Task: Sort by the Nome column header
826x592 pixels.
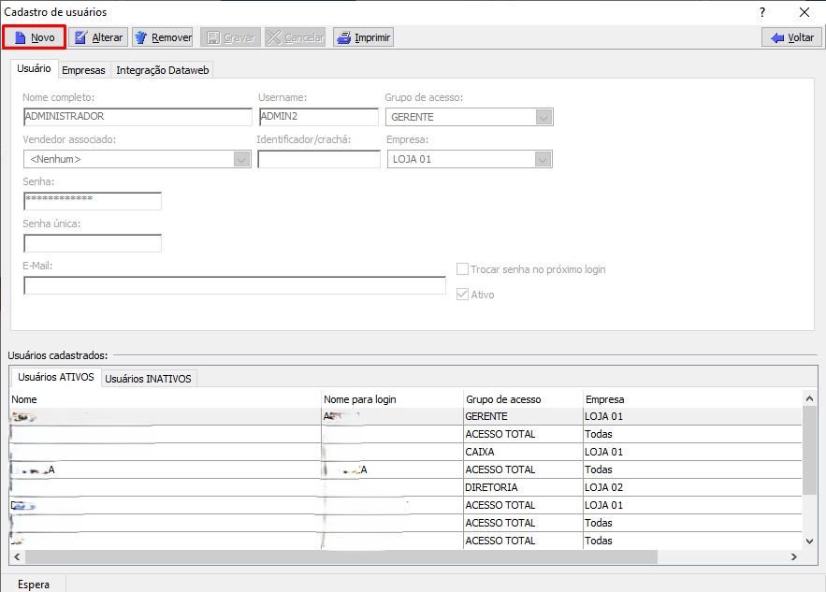Action: (x=166, y=399)
